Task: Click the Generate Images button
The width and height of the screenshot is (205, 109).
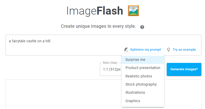Action: tap(184, 69)
